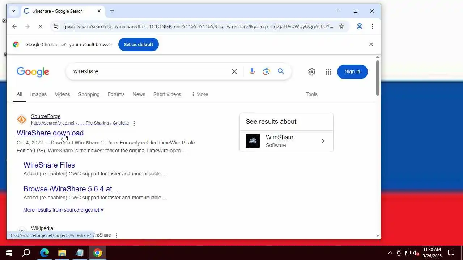Open Browse /WireShare 5.6.4 link

point(72,189)
